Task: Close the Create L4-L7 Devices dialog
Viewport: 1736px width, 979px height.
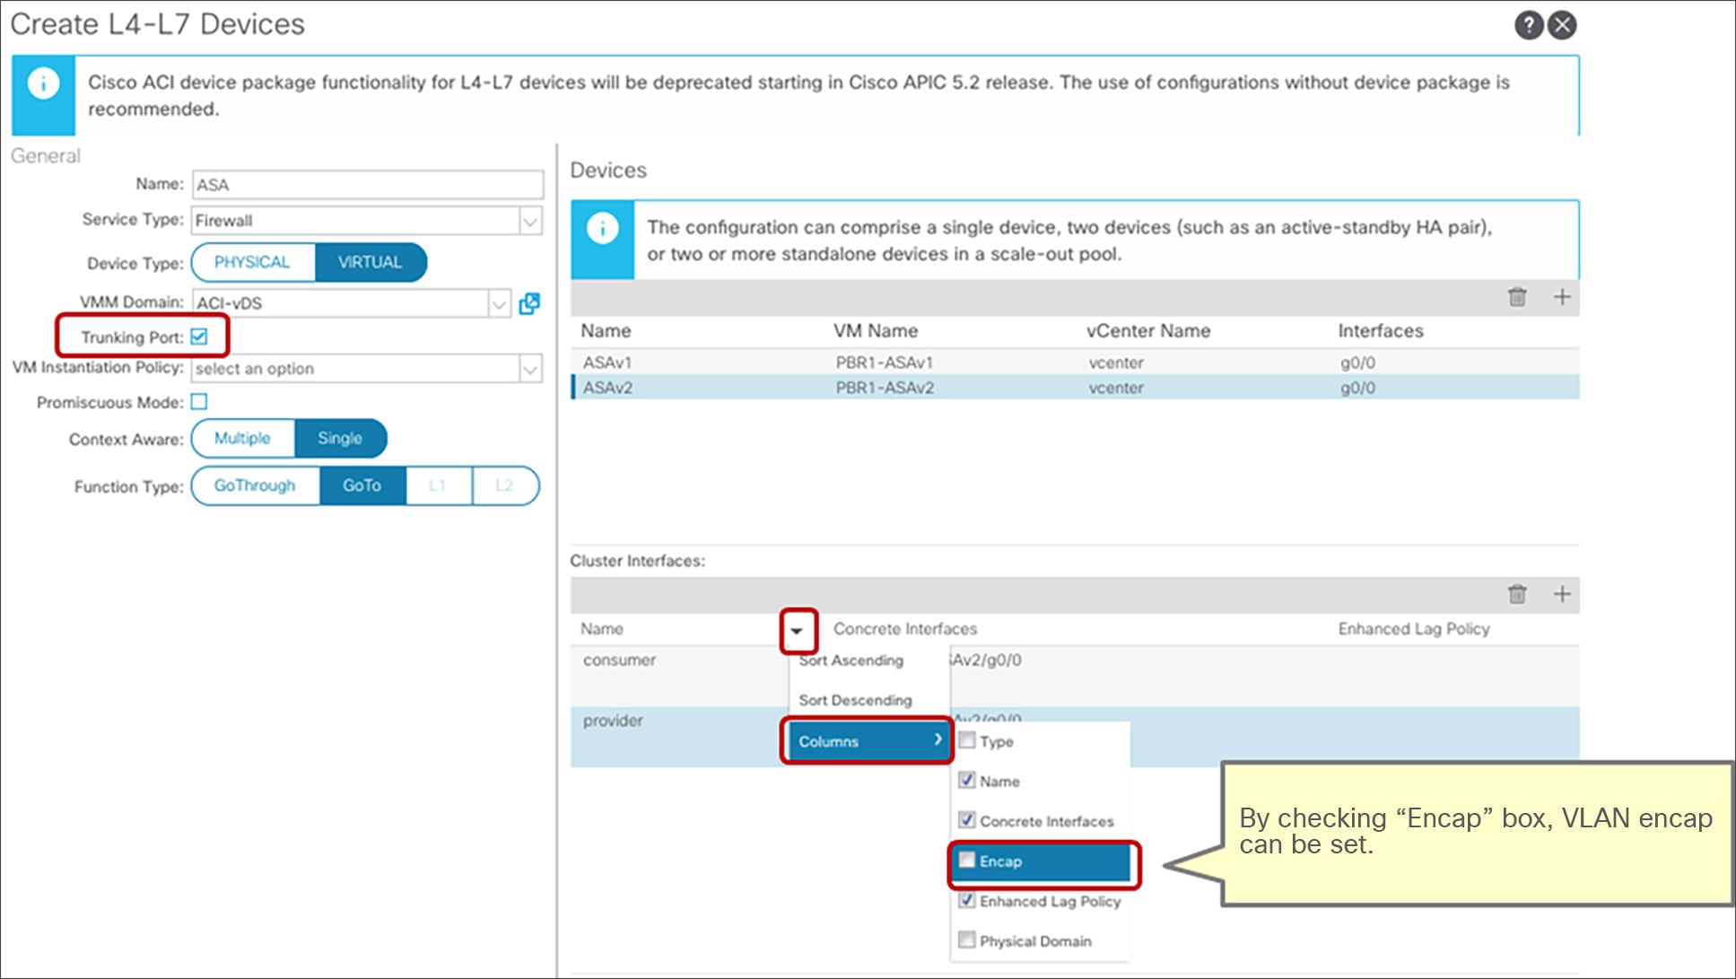Action: (x=1562, y=25)
